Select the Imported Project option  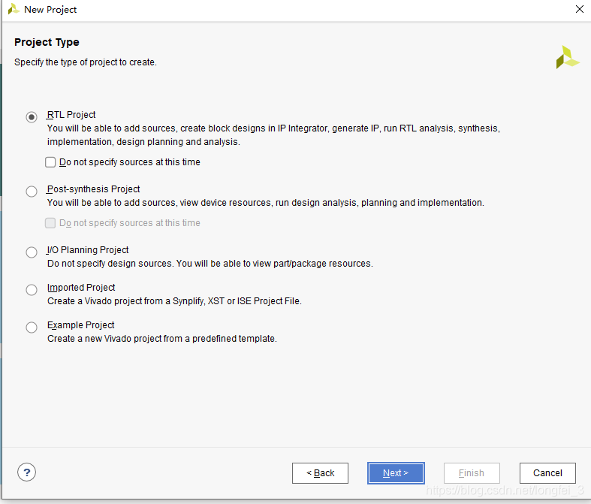[x=32, y=290]
